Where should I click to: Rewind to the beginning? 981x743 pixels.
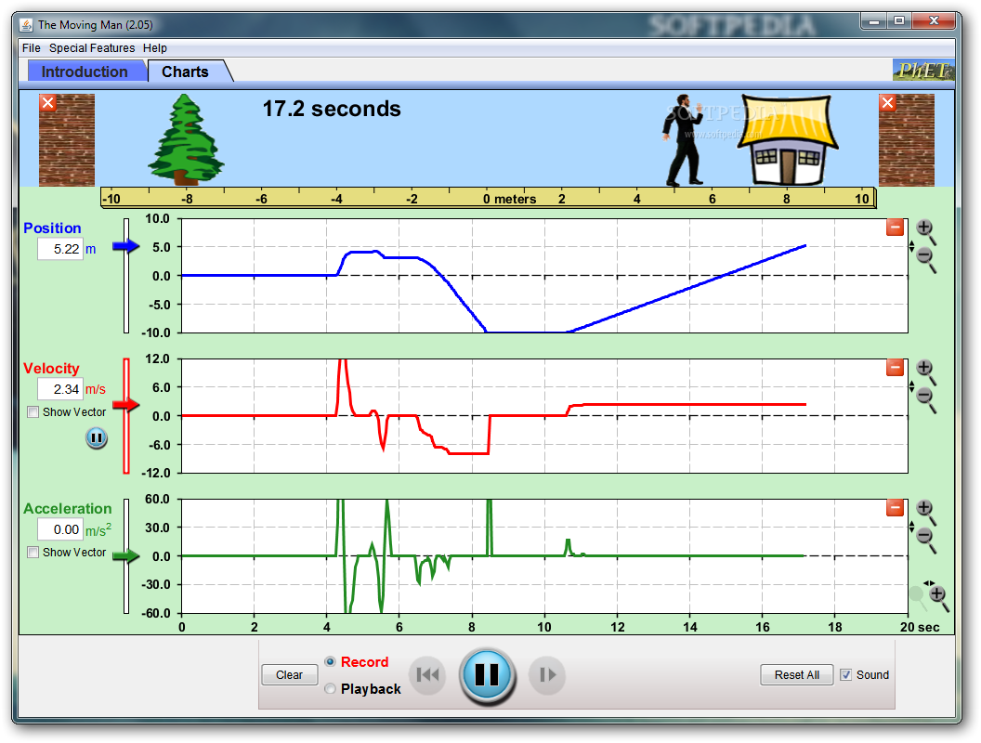click(x=428, y=675)
